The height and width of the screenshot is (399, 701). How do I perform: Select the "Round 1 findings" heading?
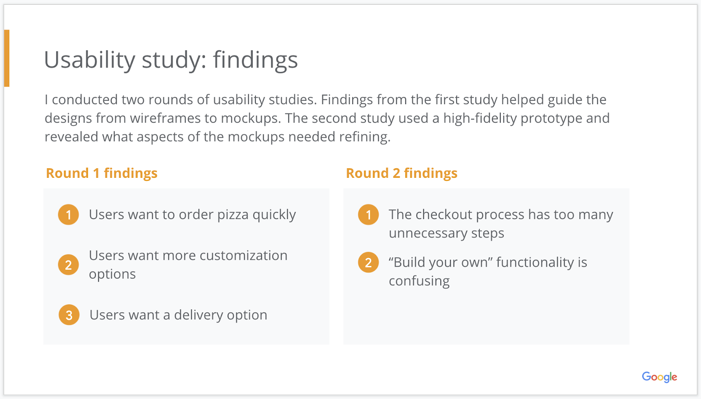102,173
